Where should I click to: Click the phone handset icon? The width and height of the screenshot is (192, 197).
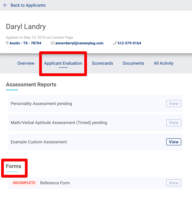[115, 43]
